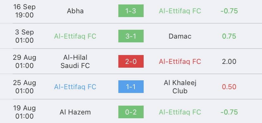Select the 16 Sep 19:00 match date
Viewport: 262px width, 123px height.
click(24, 11)
